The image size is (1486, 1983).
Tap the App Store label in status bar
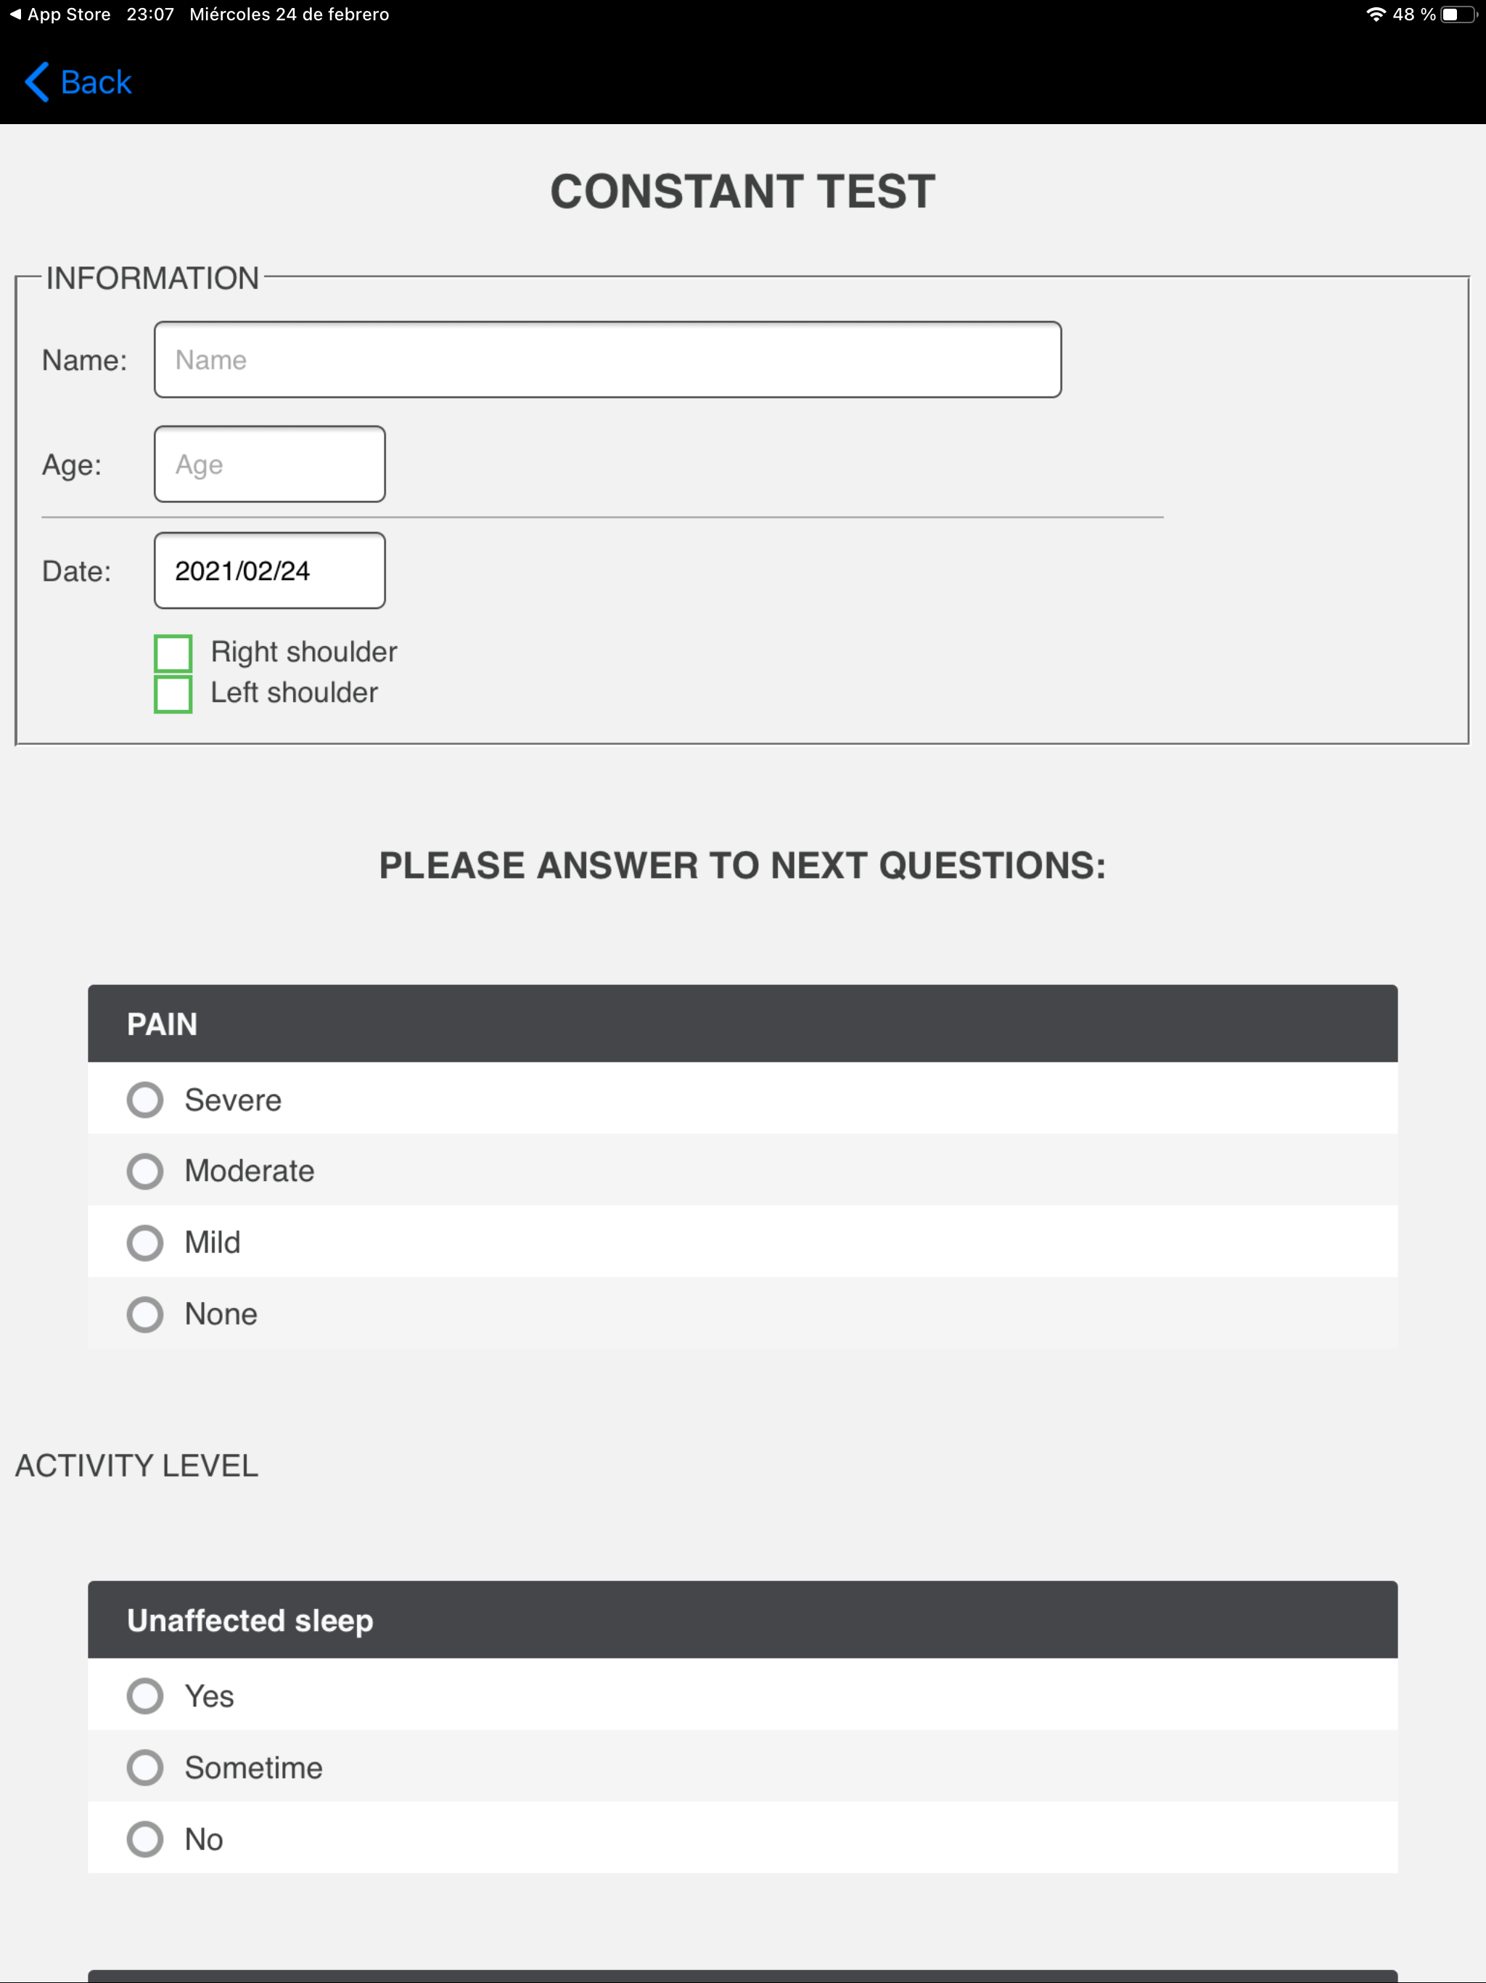(x=67, y=15)
